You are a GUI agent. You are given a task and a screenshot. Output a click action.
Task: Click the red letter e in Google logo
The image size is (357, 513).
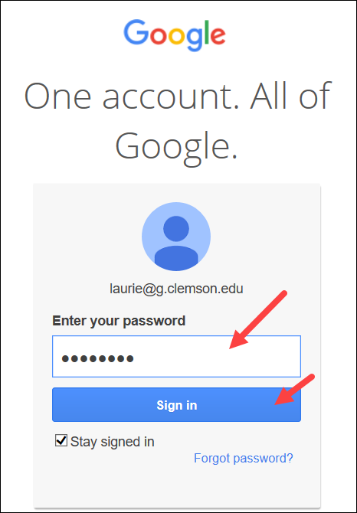coord(218,36)
